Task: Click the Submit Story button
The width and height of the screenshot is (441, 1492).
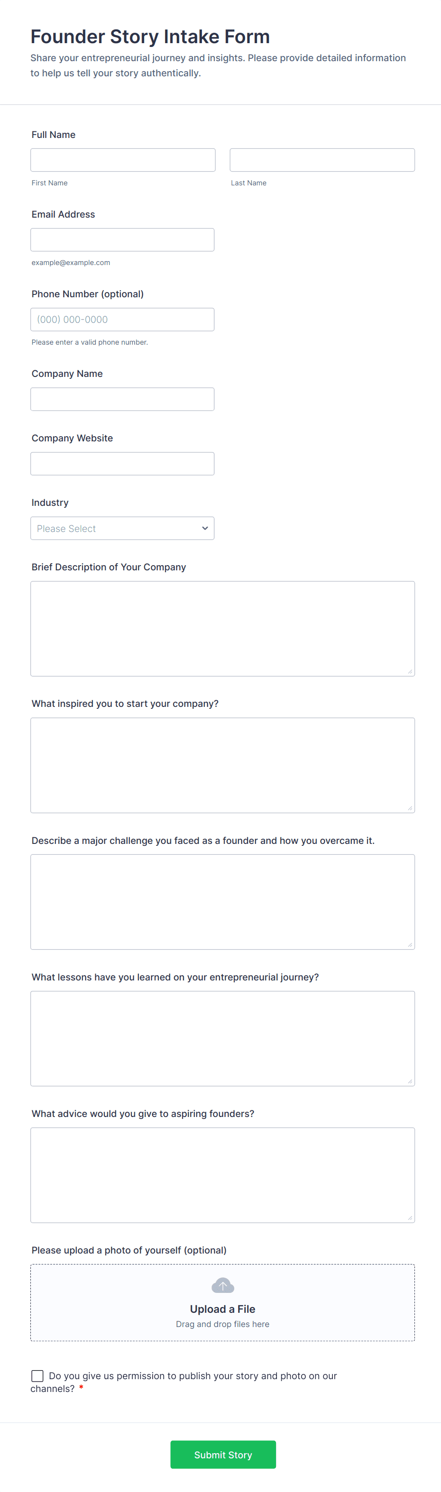Action: point(223,1455)
